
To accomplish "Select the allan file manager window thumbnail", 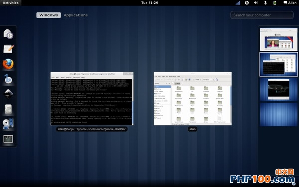I will click(x=193, y=99).
